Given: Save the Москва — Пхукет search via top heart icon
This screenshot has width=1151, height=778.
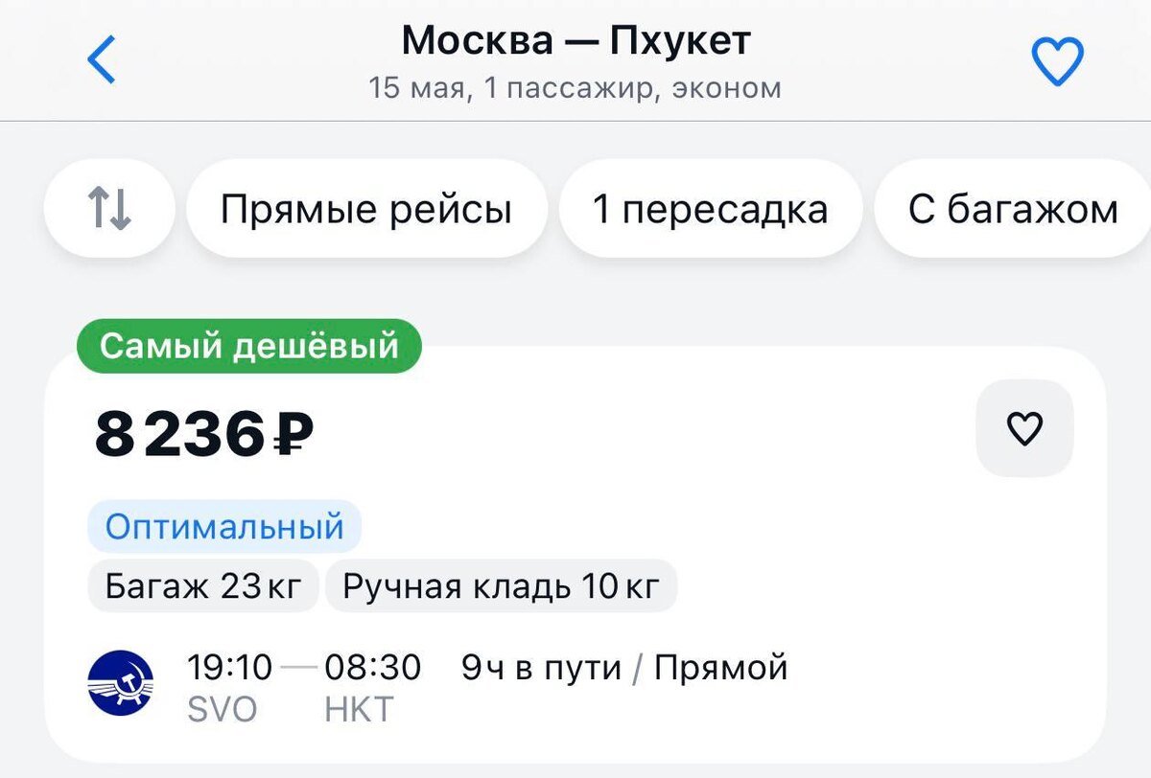Looking at the screenshot, I should 1057,61.
